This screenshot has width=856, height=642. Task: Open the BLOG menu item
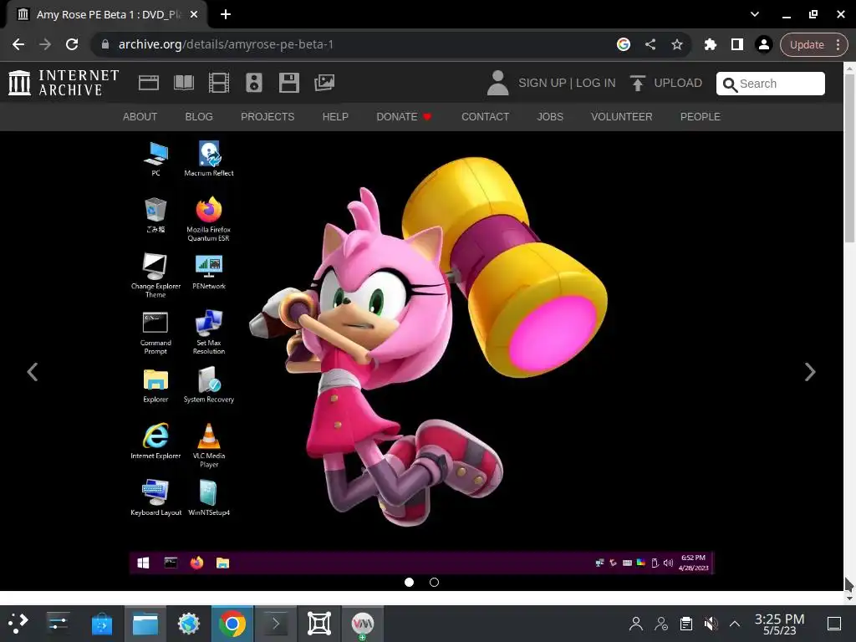[x=199, y=117]
